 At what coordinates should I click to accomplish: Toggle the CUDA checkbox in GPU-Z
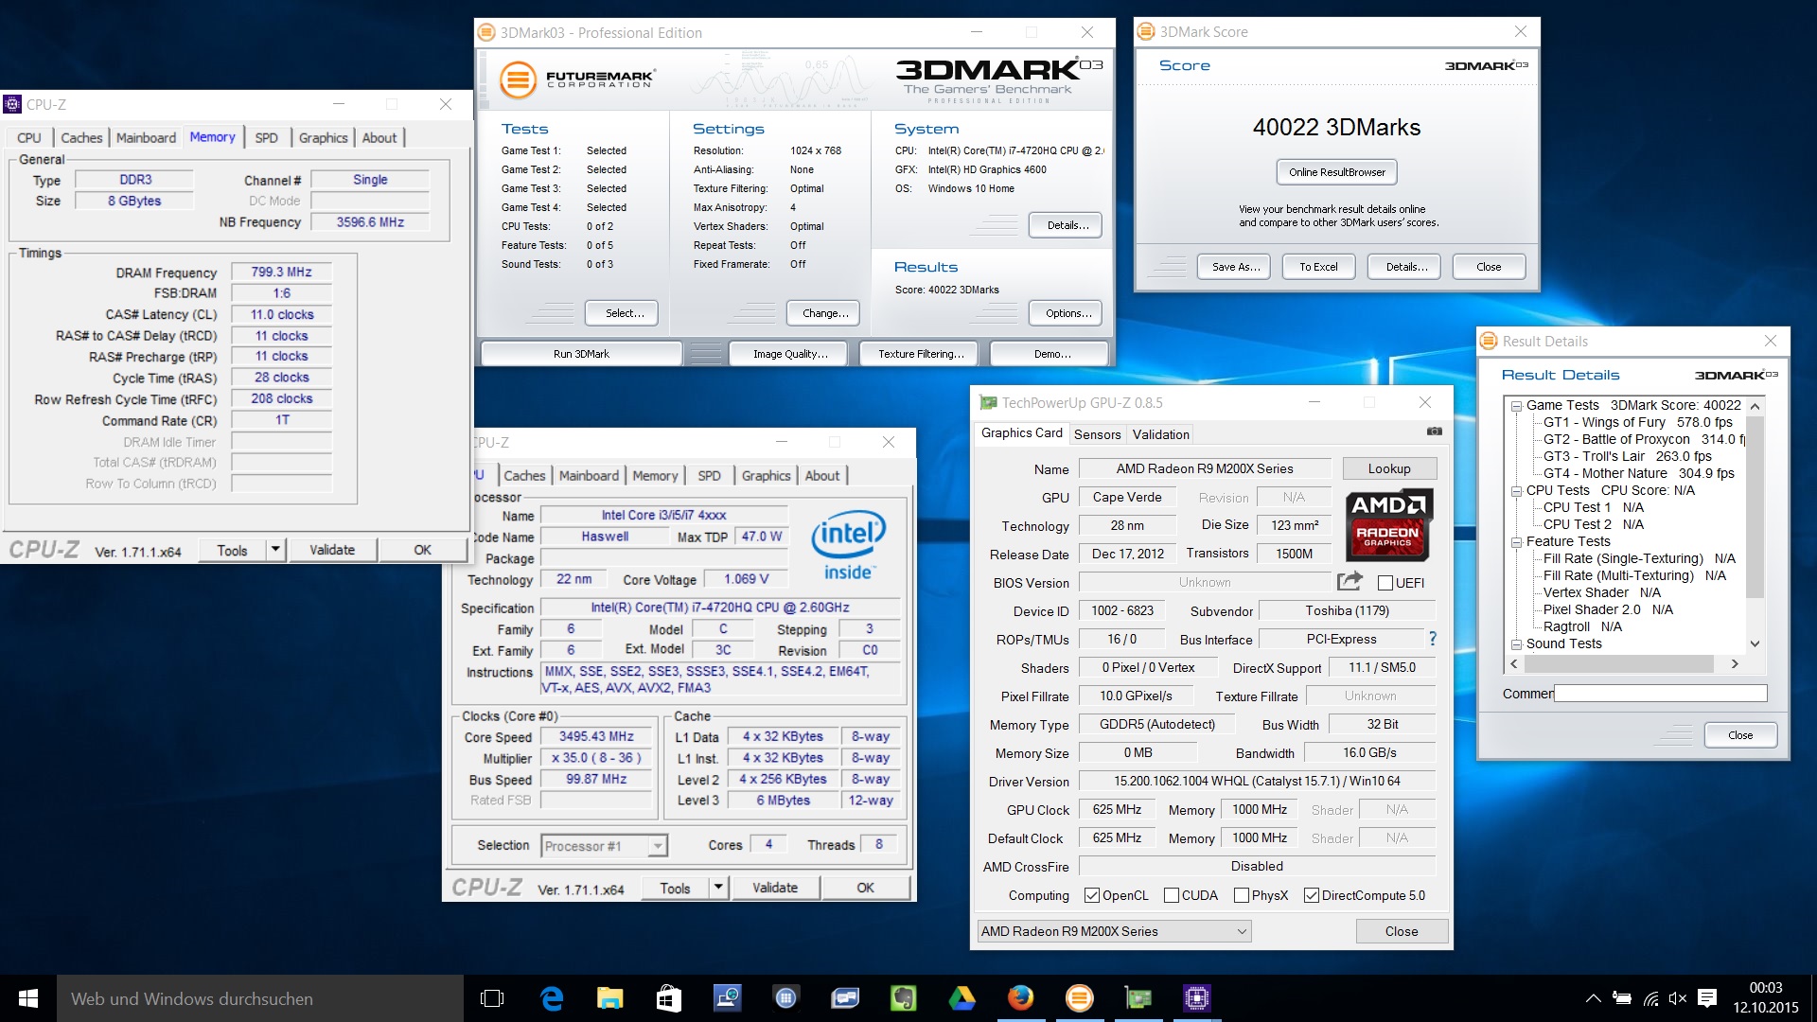pos(1172,895)
